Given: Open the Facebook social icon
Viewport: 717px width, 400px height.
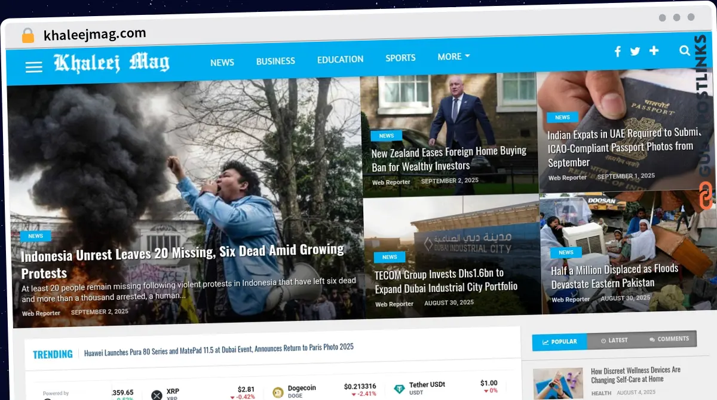Looking at the screenshot, I should click(x=618, y=51).
